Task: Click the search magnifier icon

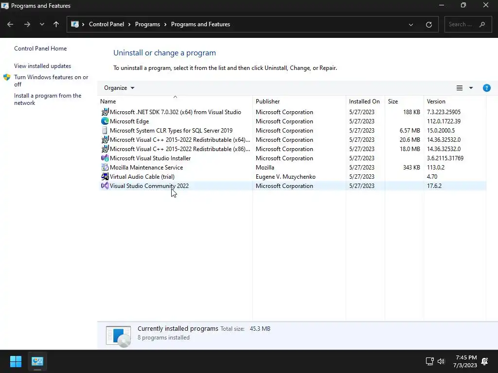Action: [482, 24]
